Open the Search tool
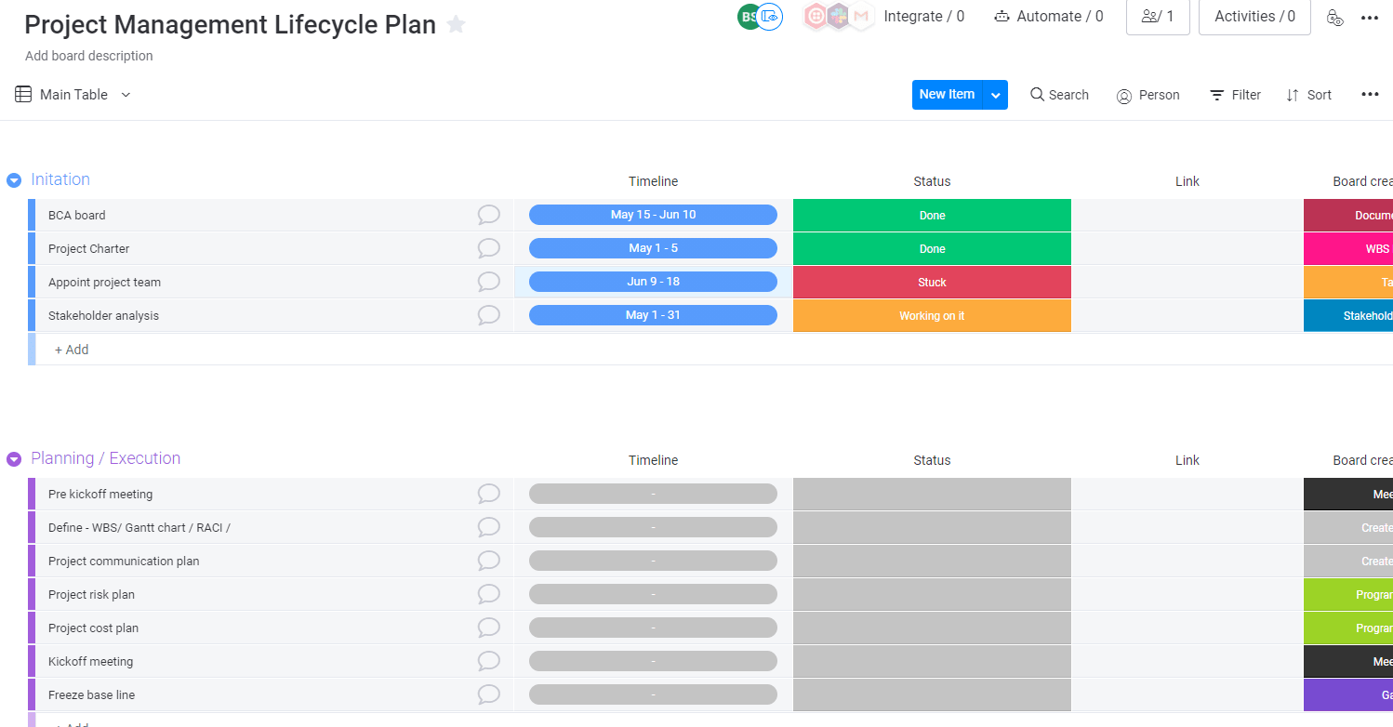 pos(1059,95)
